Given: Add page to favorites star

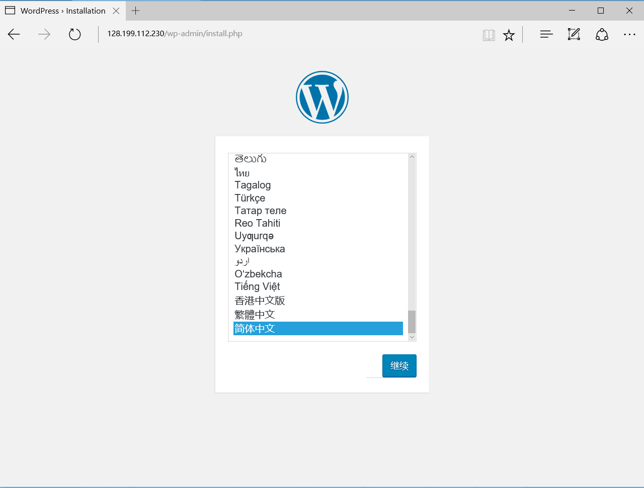Looking at the screenshot, I should (x=509, y=35).
